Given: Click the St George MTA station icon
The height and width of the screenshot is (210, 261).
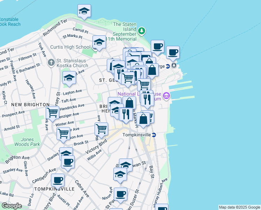Looking at the screenshot, I should 168,66.
